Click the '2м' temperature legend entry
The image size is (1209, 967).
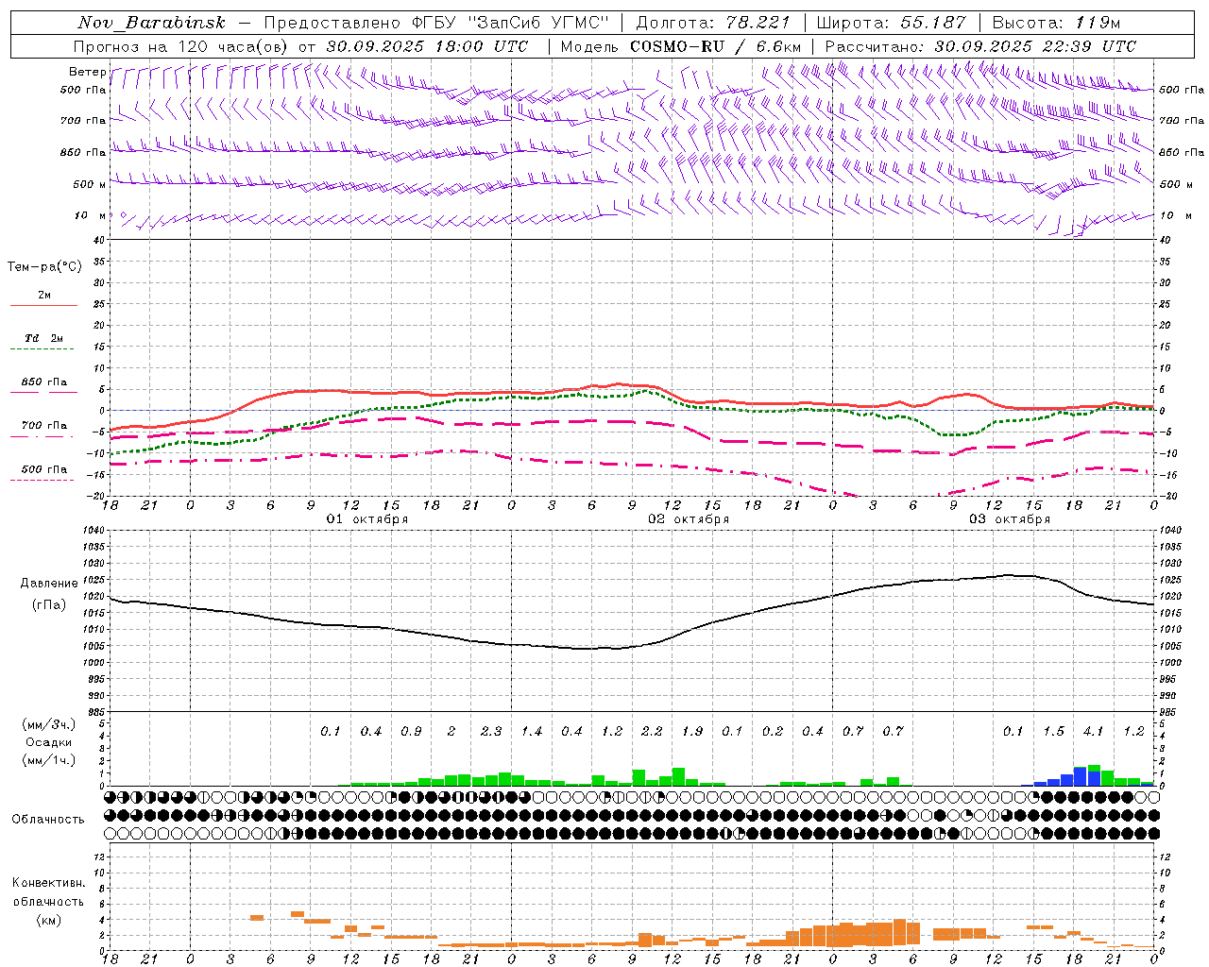(44, 296)
